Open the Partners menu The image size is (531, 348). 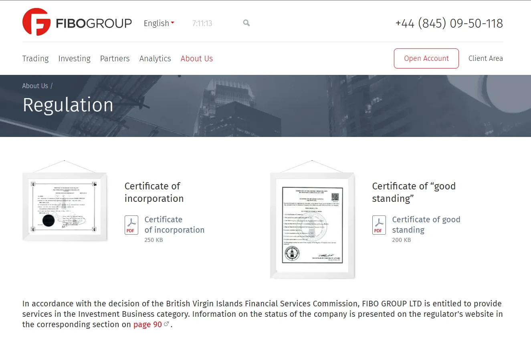[115, 58]
